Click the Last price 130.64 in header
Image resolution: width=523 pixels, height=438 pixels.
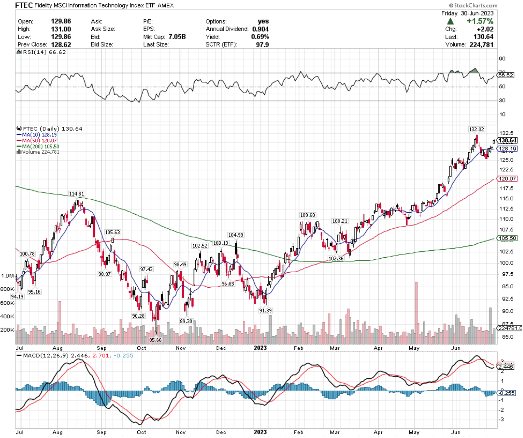click(x=484, y=36)
